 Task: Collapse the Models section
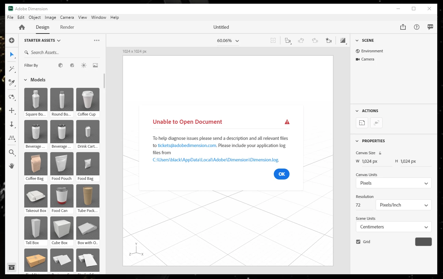pos(25,80)
